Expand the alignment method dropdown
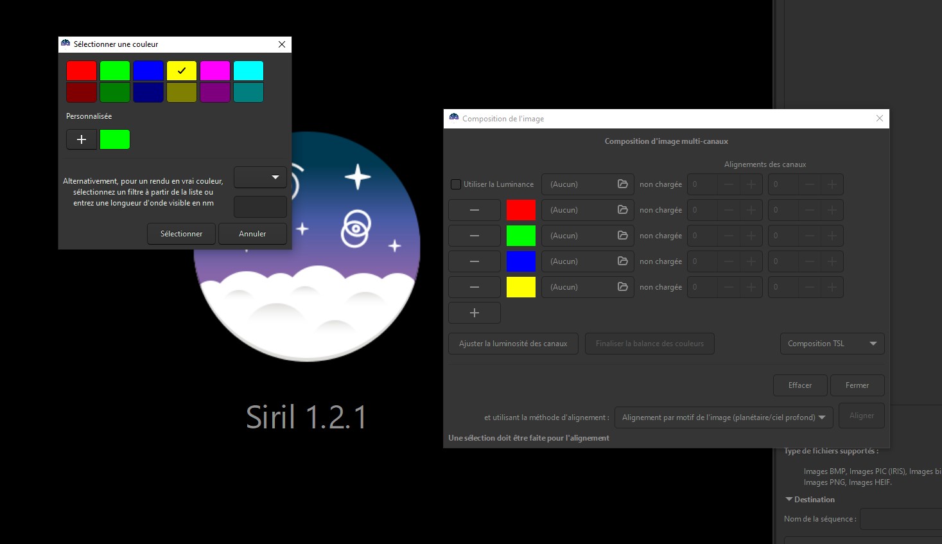 724,417
